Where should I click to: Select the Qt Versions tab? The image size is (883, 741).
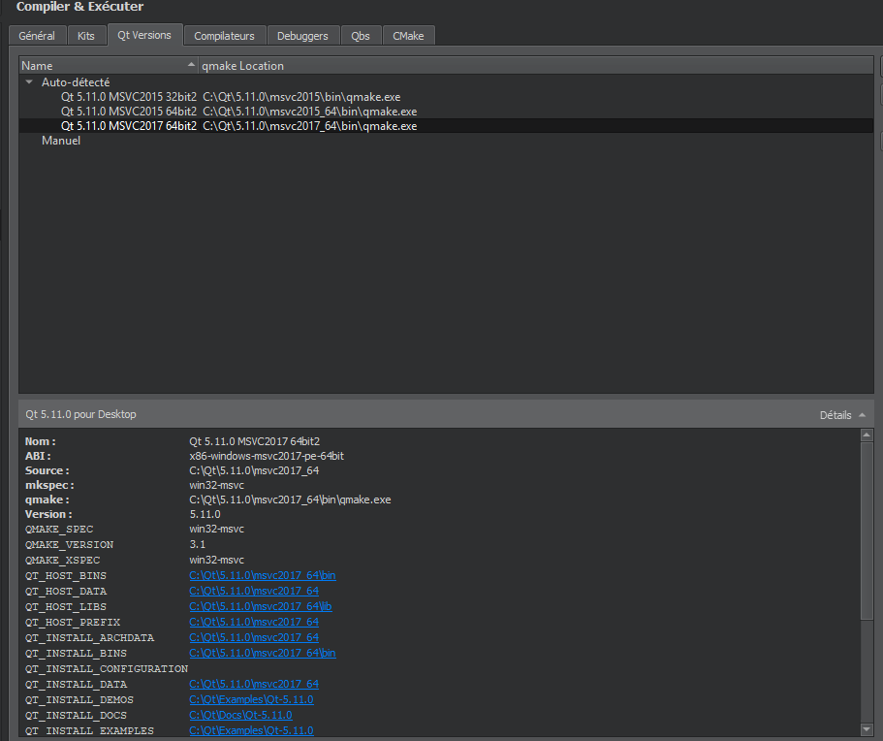(144, 35)
